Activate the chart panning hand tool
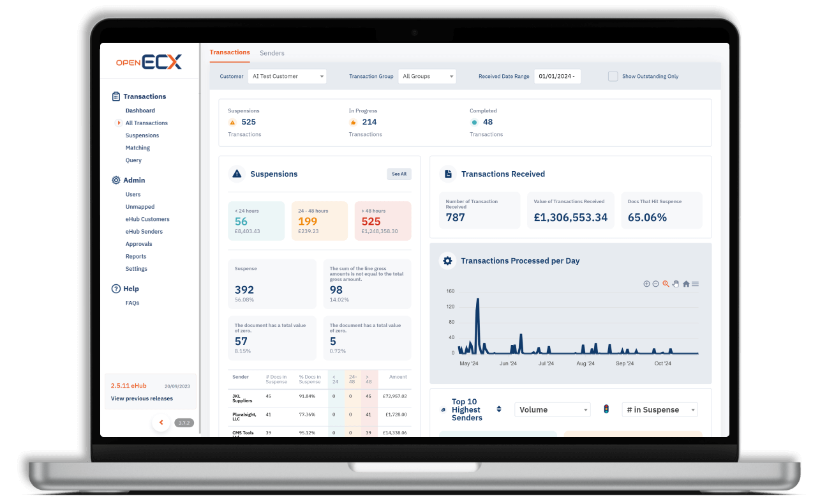The height and width of the screenshot is (502, 820). [675, 284]
